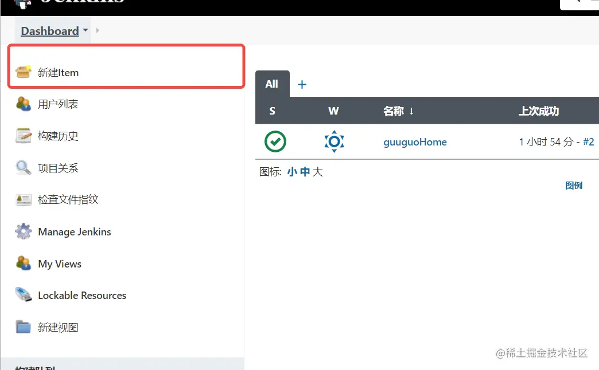Click the 新建Item box icon
This screenshot has width=599, height=370.
[x=23, y=72]
